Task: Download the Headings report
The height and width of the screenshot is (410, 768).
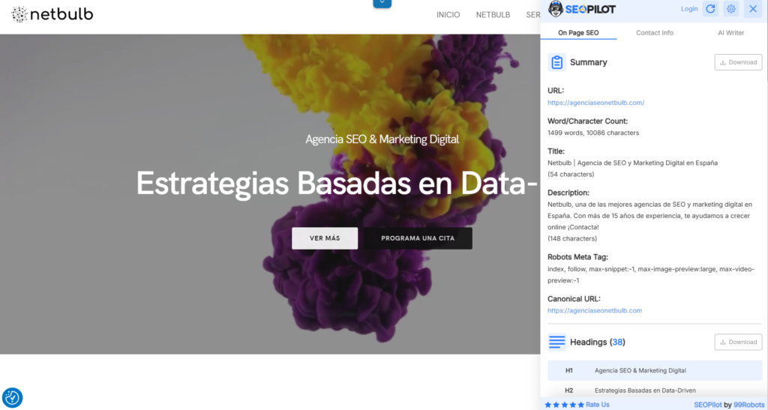Action: coord(738,342)
